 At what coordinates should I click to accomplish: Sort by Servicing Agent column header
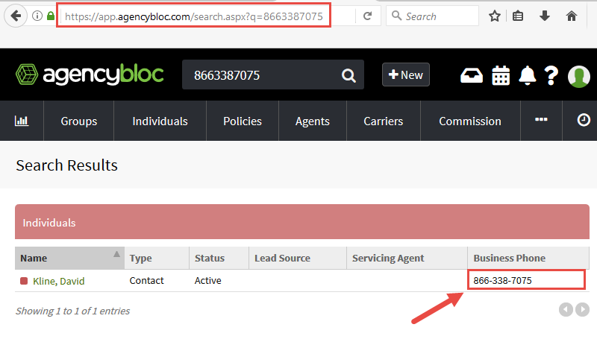(x=407, y=258)
